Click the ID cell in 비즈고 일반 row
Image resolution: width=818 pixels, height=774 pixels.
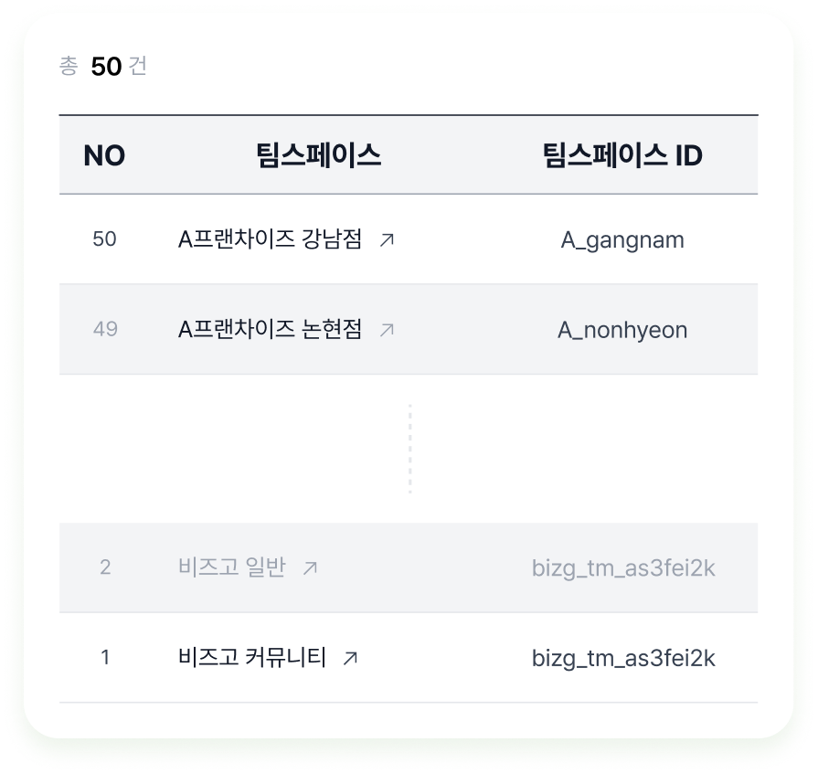[623, 568]
